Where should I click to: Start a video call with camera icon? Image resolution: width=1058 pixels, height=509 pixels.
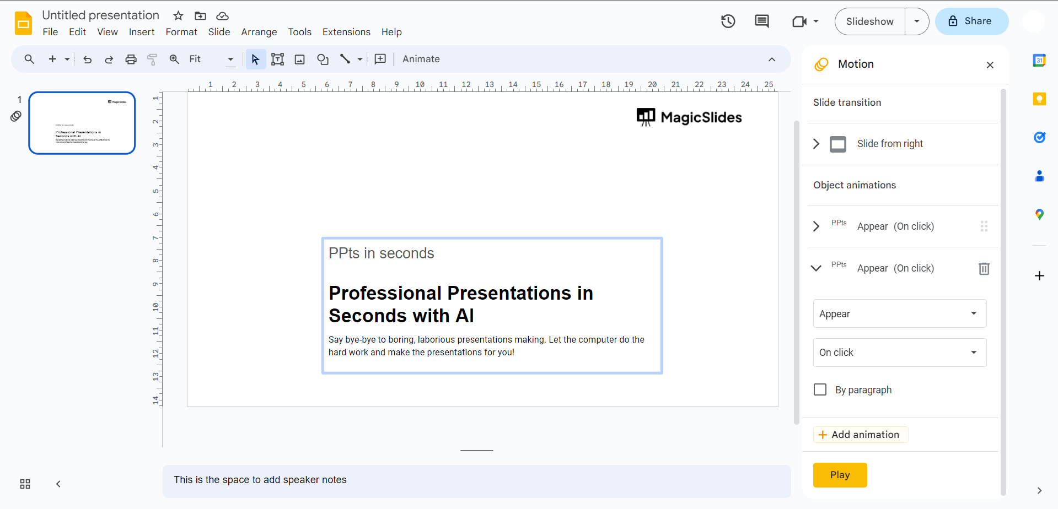[799, 21]
